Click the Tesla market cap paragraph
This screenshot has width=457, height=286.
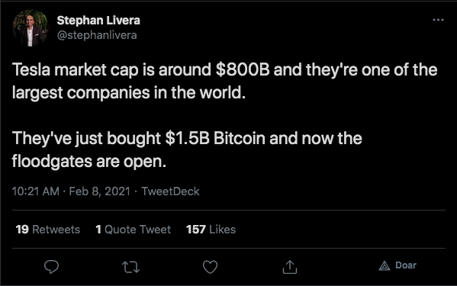225,82
